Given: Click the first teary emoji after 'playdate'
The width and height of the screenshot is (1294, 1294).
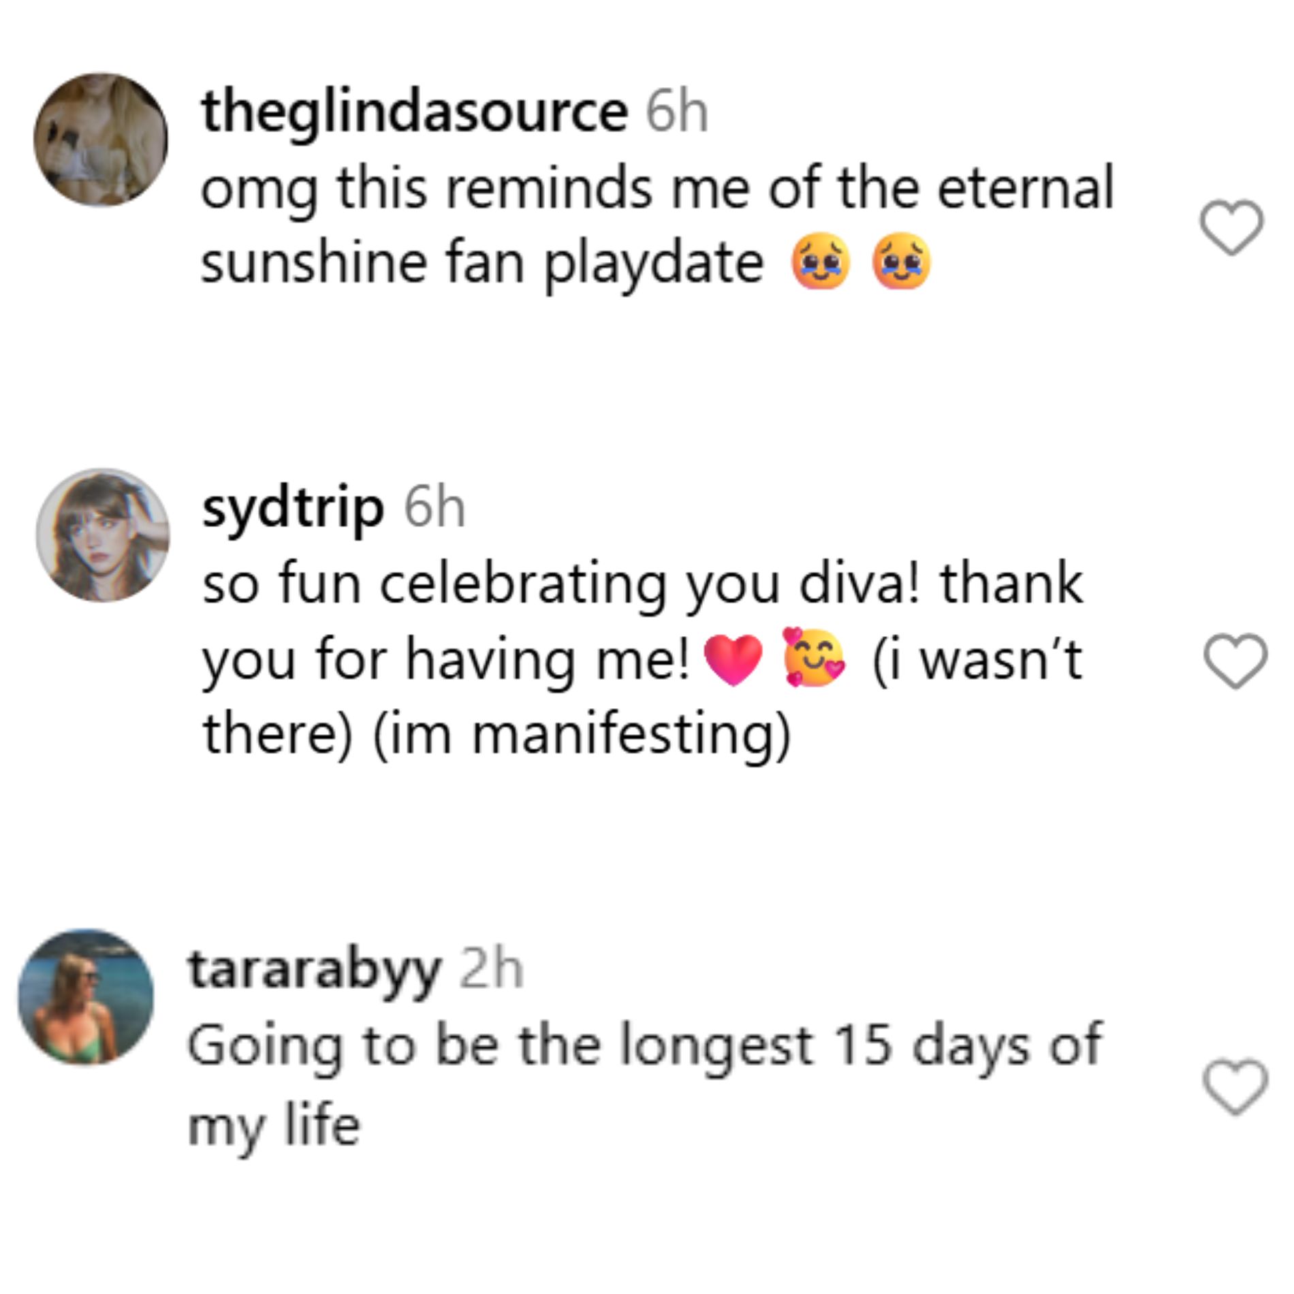Looking at the screenshot, I should [x=820, y=263].
